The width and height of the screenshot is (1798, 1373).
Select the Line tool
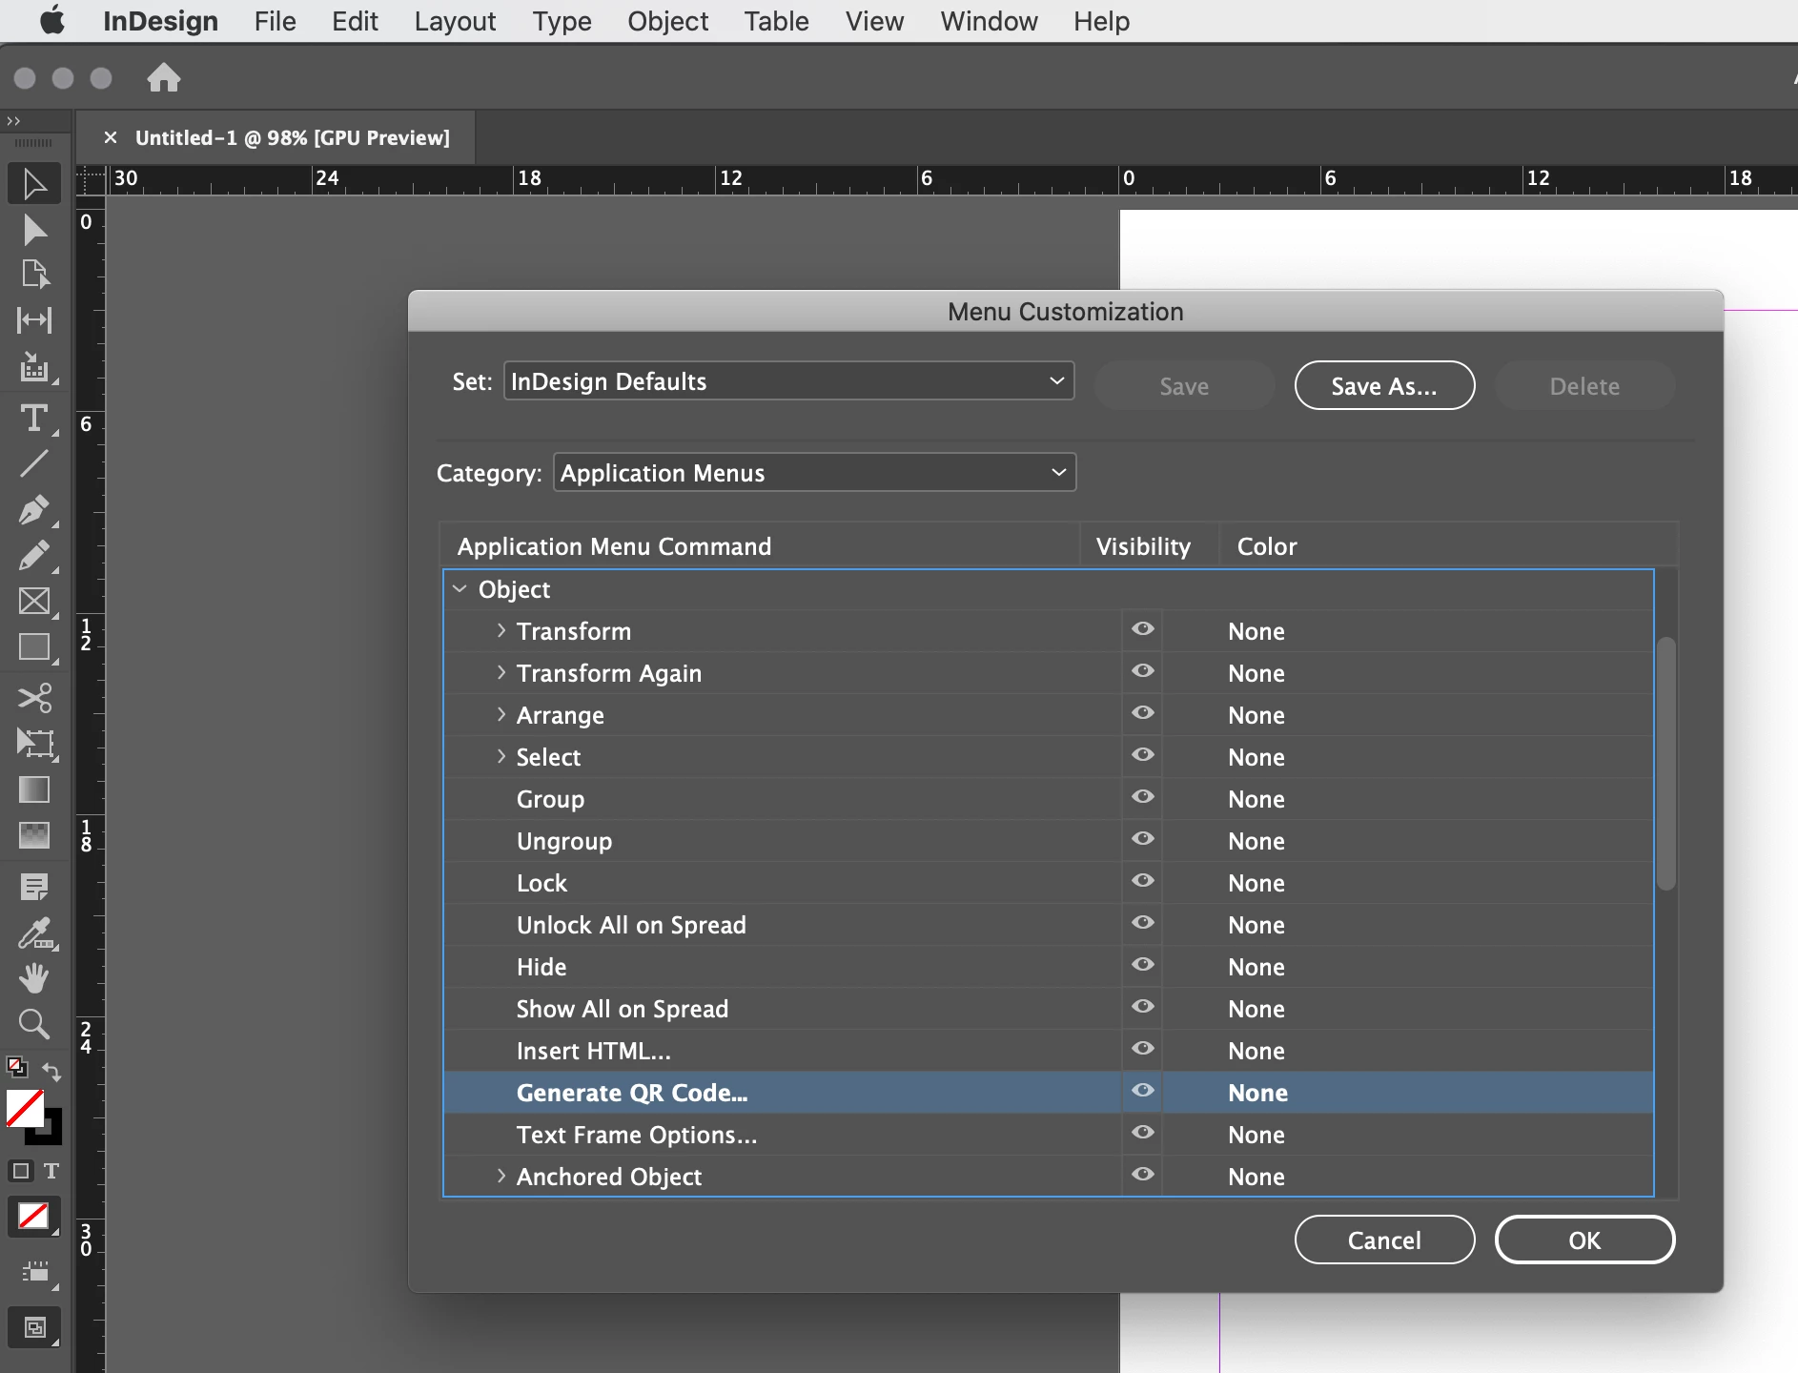34,464
